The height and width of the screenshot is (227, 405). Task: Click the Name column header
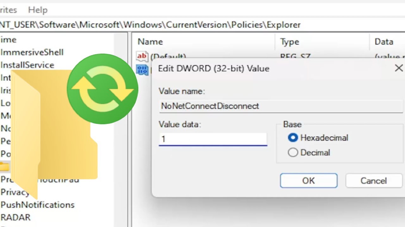[x=150, y=42]
